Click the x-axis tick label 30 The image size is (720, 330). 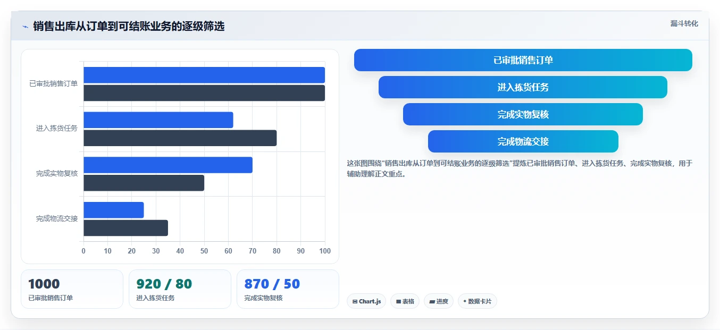click(156, 251)
